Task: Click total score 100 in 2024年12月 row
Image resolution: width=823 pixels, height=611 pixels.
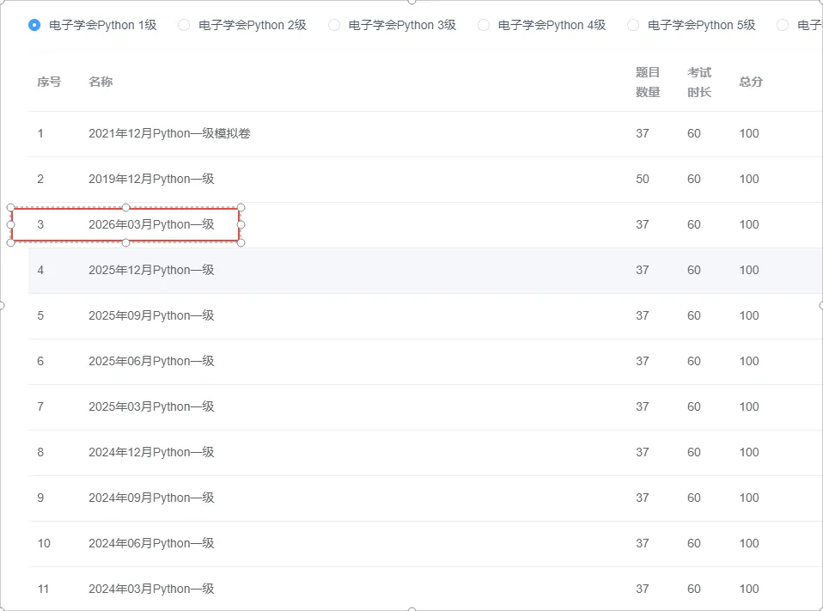Action: (x=749, y=452)
